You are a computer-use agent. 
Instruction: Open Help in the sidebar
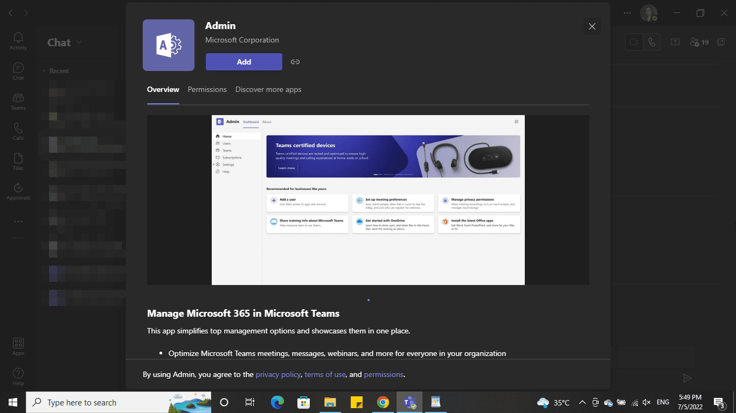click(x=18, y=376)
